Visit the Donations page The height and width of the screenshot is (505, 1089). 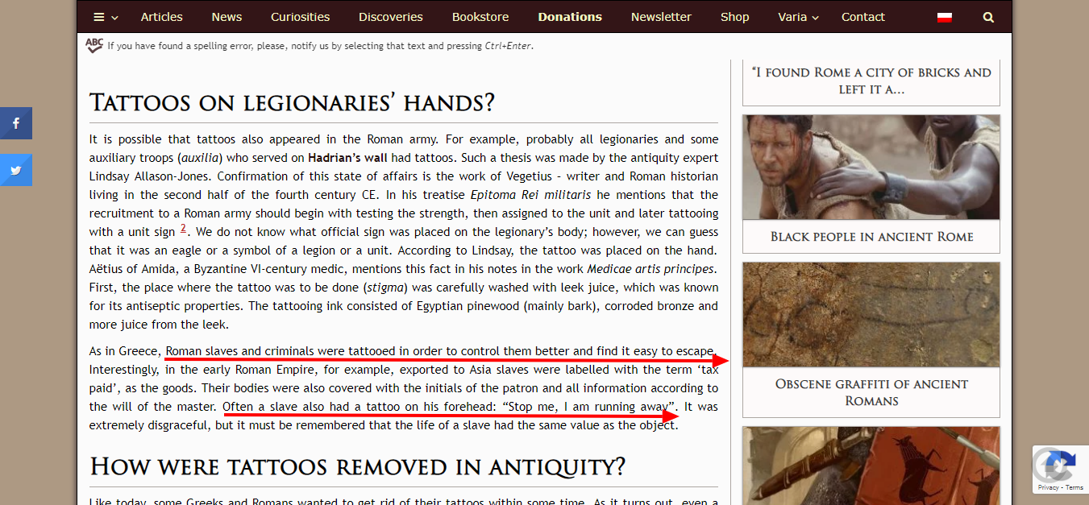point(570,17)
